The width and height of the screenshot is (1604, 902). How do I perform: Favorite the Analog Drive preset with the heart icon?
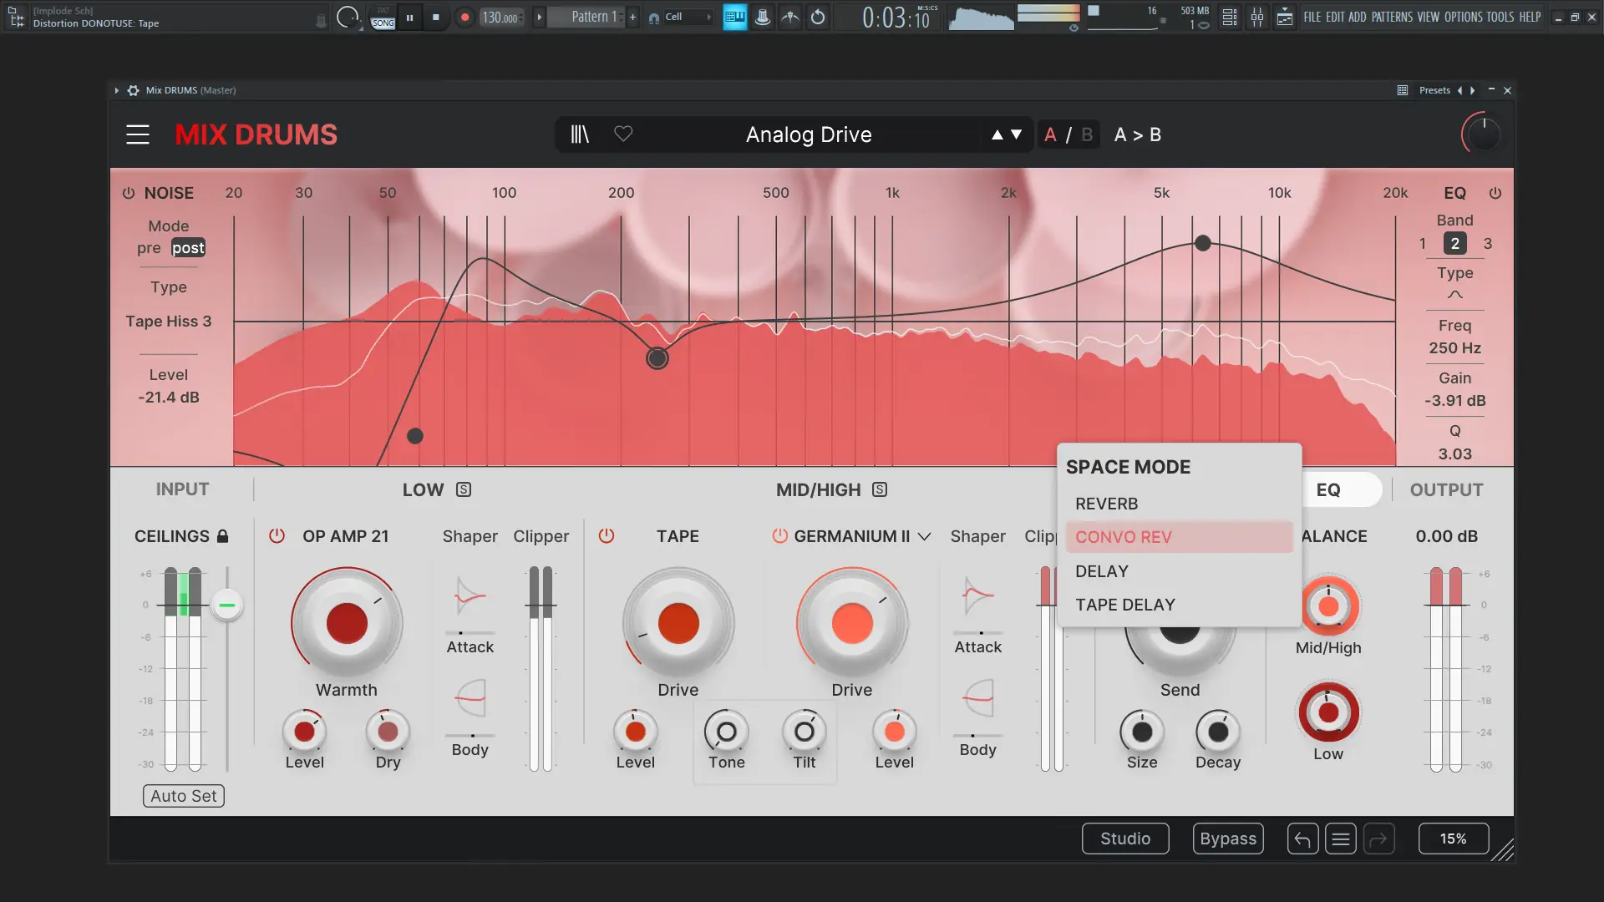pyautogui.click(x=623, y=134)
